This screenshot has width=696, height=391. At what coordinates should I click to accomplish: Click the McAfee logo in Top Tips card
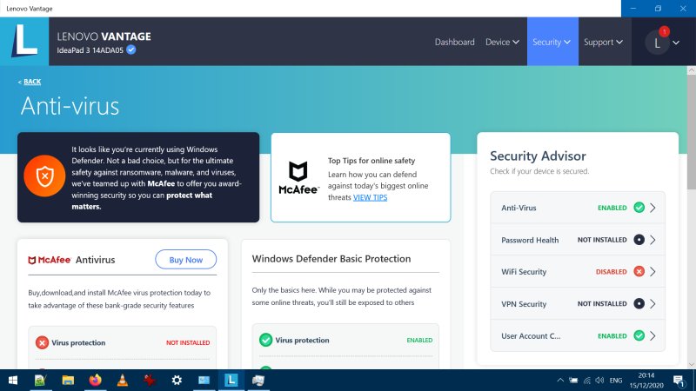coord(298,177)
